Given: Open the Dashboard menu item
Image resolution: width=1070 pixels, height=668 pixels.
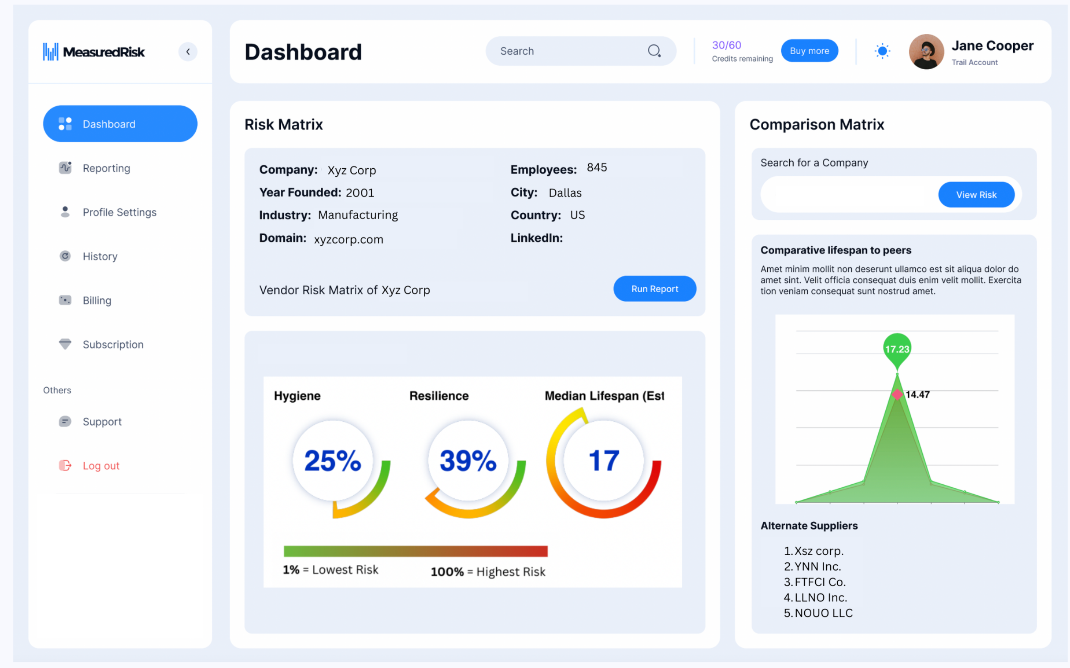Looking at the screenshot, I should (x=120, y=124).
